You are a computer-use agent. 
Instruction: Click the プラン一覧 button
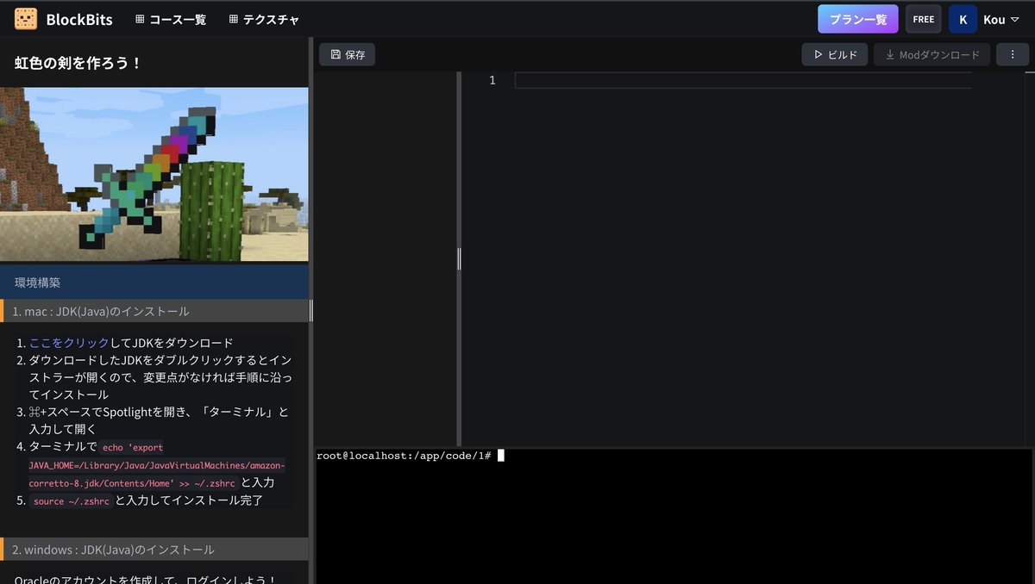pyautogui.click(x=857, y=18)
